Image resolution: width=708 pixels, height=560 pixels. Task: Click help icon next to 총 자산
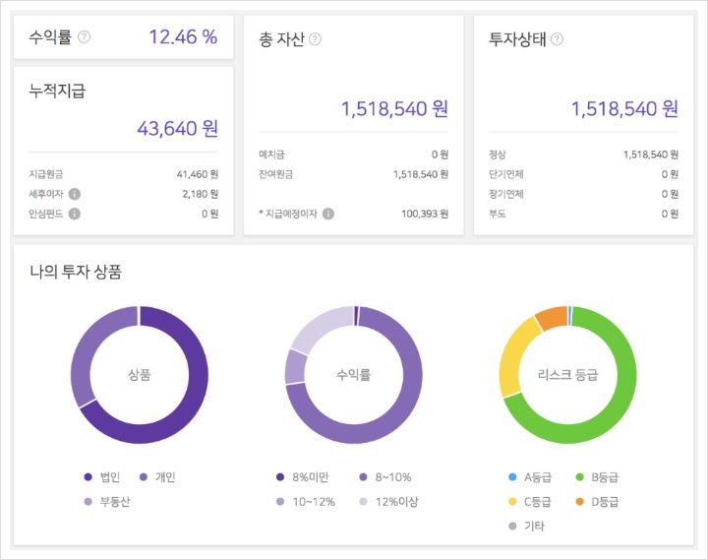[x=315, y=39]
